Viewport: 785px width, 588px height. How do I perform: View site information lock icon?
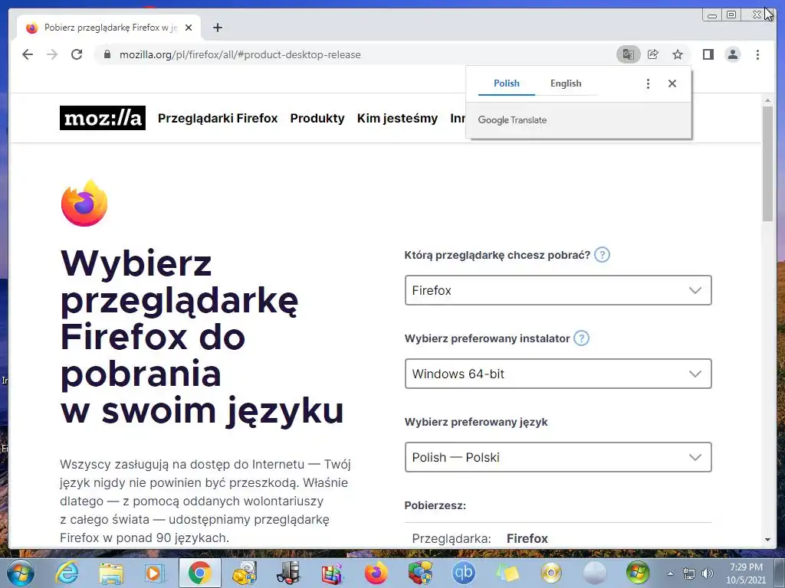pyautogui.click(x=107, y=54)
